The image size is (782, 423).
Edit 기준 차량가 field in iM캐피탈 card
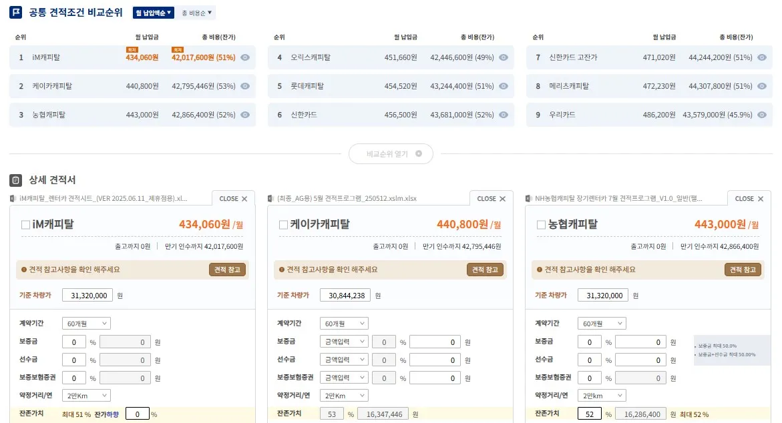(x=87, y=296)
